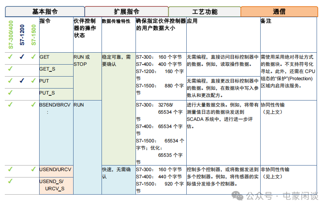Click the S7-1500 checkmark in BSEND/BRCV row

(x=33, y=104)
